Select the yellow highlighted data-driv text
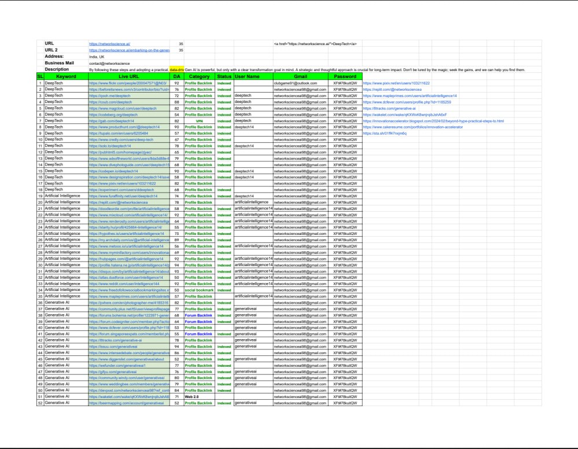Viewport: 578px width, 449px height. click(177, 69)
